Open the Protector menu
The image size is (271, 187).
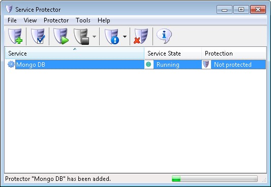(56, 20)
